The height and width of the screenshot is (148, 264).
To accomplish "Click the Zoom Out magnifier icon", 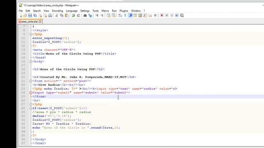I will [x=102, y=16].
